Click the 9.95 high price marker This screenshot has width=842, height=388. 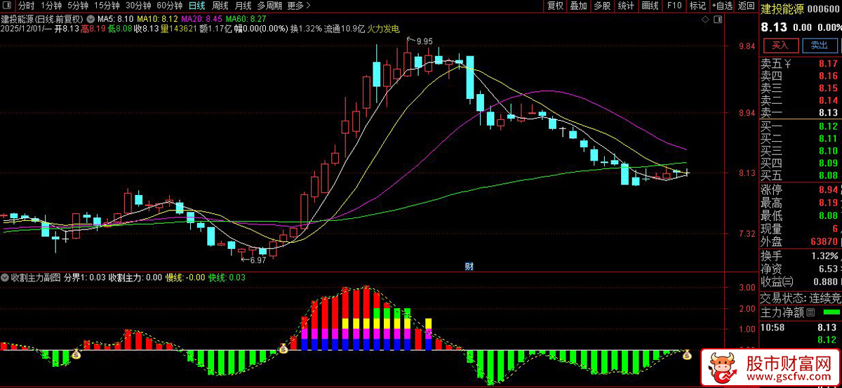424,41
